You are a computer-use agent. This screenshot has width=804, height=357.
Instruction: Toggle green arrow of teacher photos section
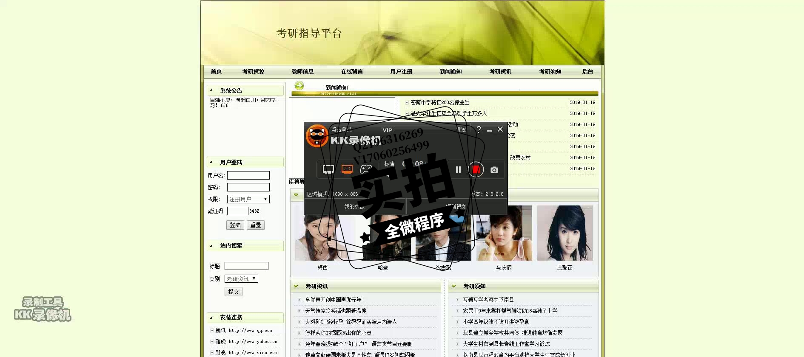point(296,195)
